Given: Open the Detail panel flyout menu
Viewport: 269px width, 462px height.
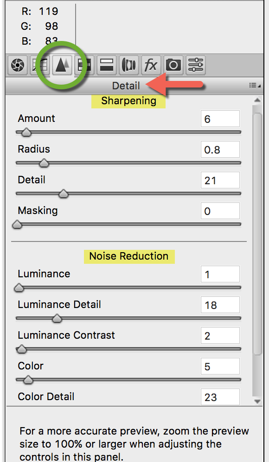Looking at the screenshot, I should (x=254, y=86).
